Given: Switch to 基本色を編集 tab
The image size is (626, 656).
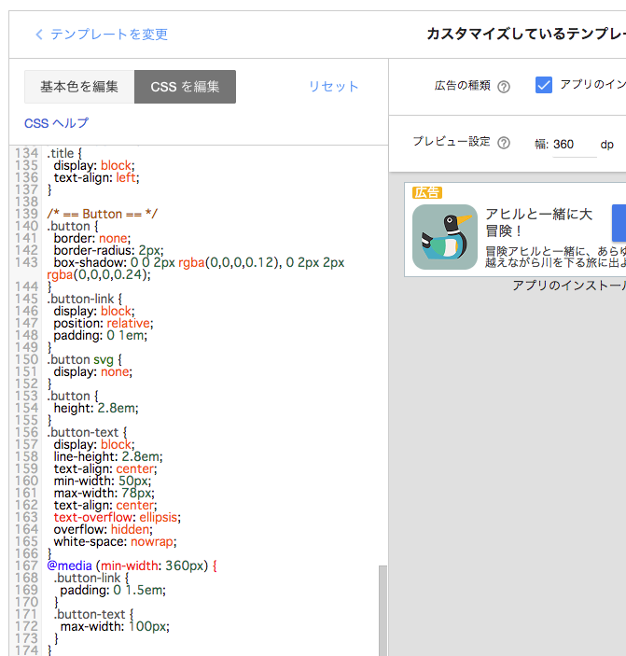Looking at the screenshot, I should click(79, 87).
